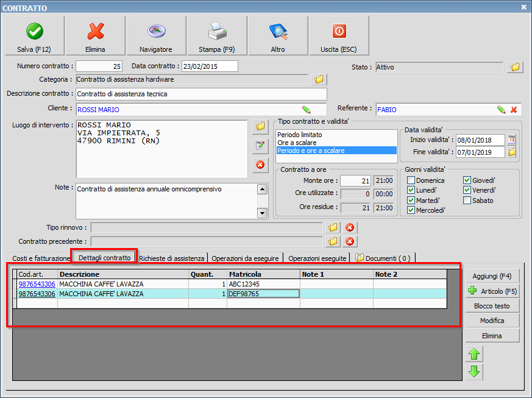This screenshot has height=398, width=532.
Task: Select Matricola cell DEF98765
Action: click(x=264, y=294)
